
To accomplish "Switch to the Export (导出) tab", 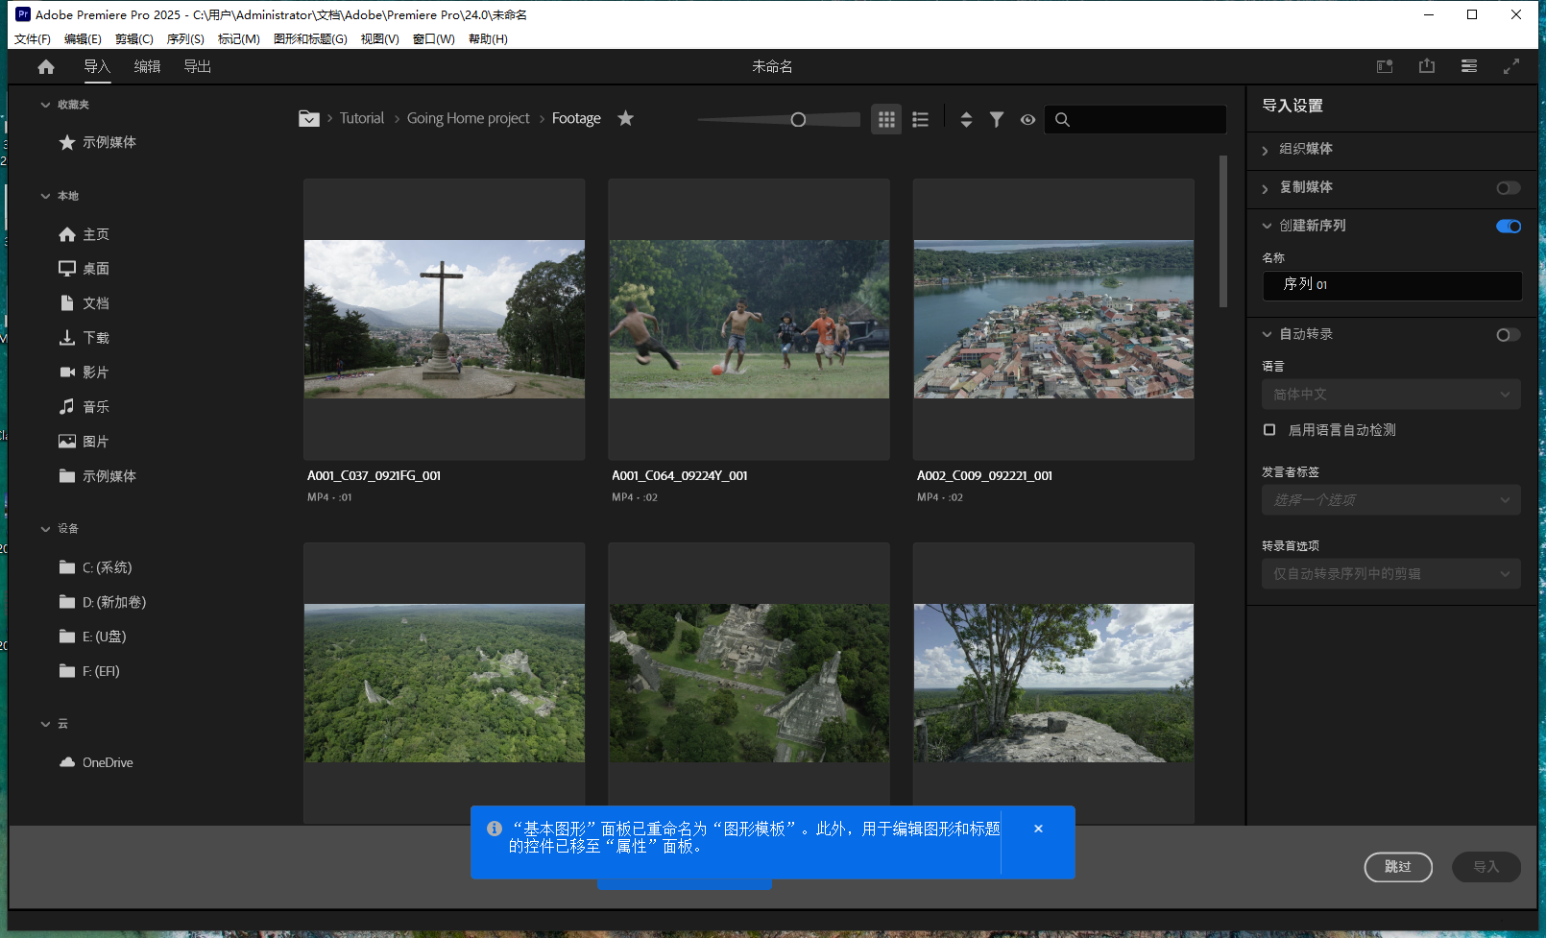I will click(197, 66).
